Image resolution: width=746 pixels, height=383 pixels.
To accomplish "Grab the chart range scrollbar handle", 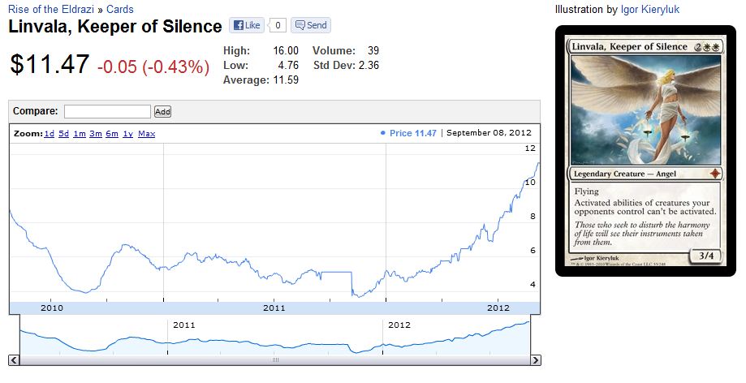I will tap(274, 360).
